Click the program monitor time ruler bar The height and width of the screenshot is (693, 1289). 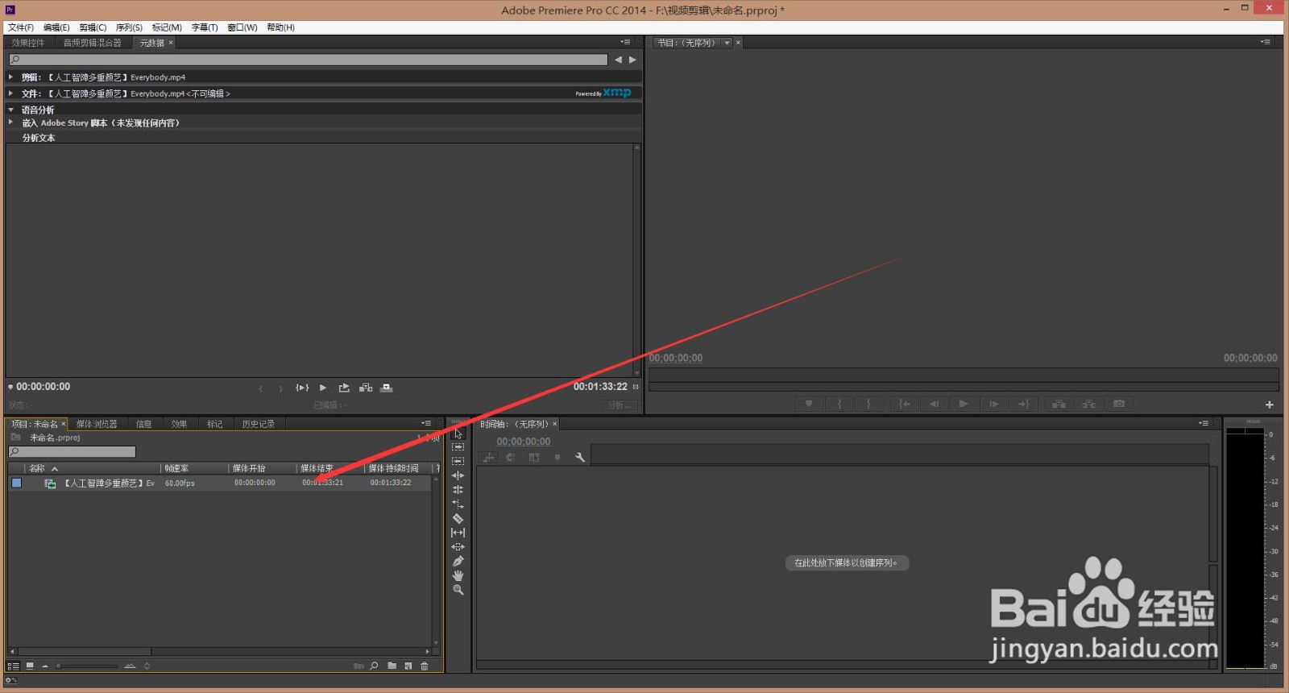point(964,375)
